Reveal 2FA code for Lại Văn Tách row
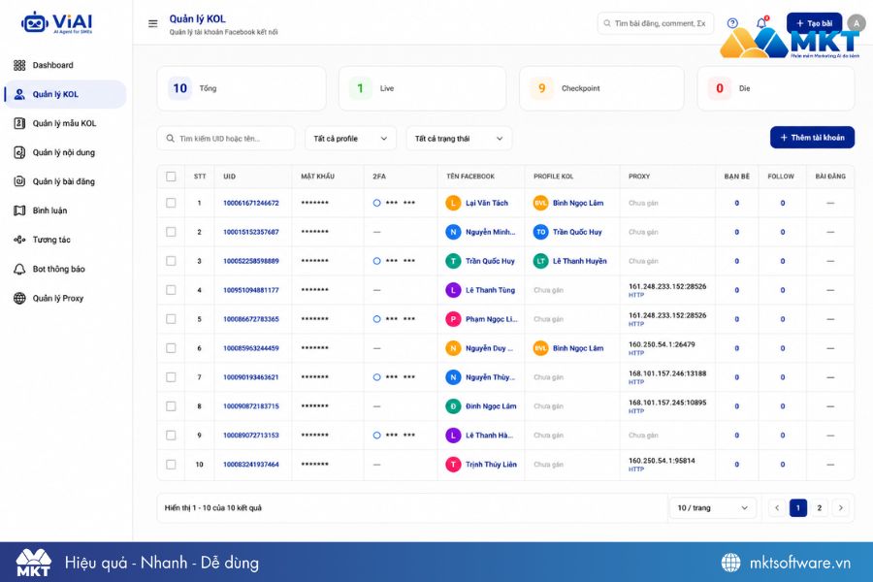The height and width of the screenshot is (582, 873). coord(377,203)
